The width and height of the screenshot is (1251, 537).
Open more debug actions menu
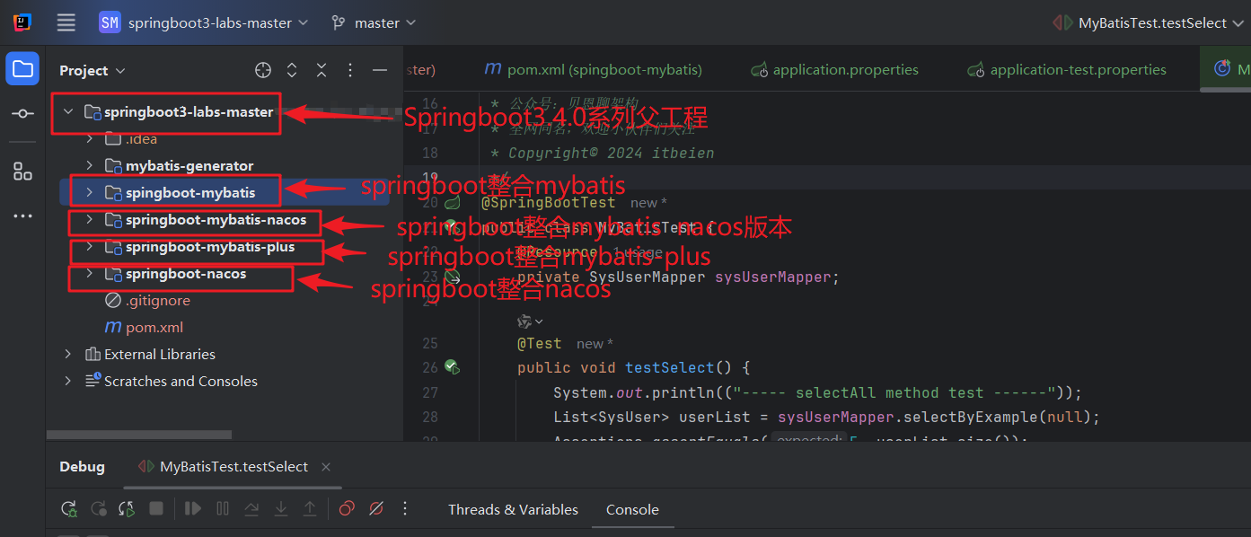coord(405,509)
